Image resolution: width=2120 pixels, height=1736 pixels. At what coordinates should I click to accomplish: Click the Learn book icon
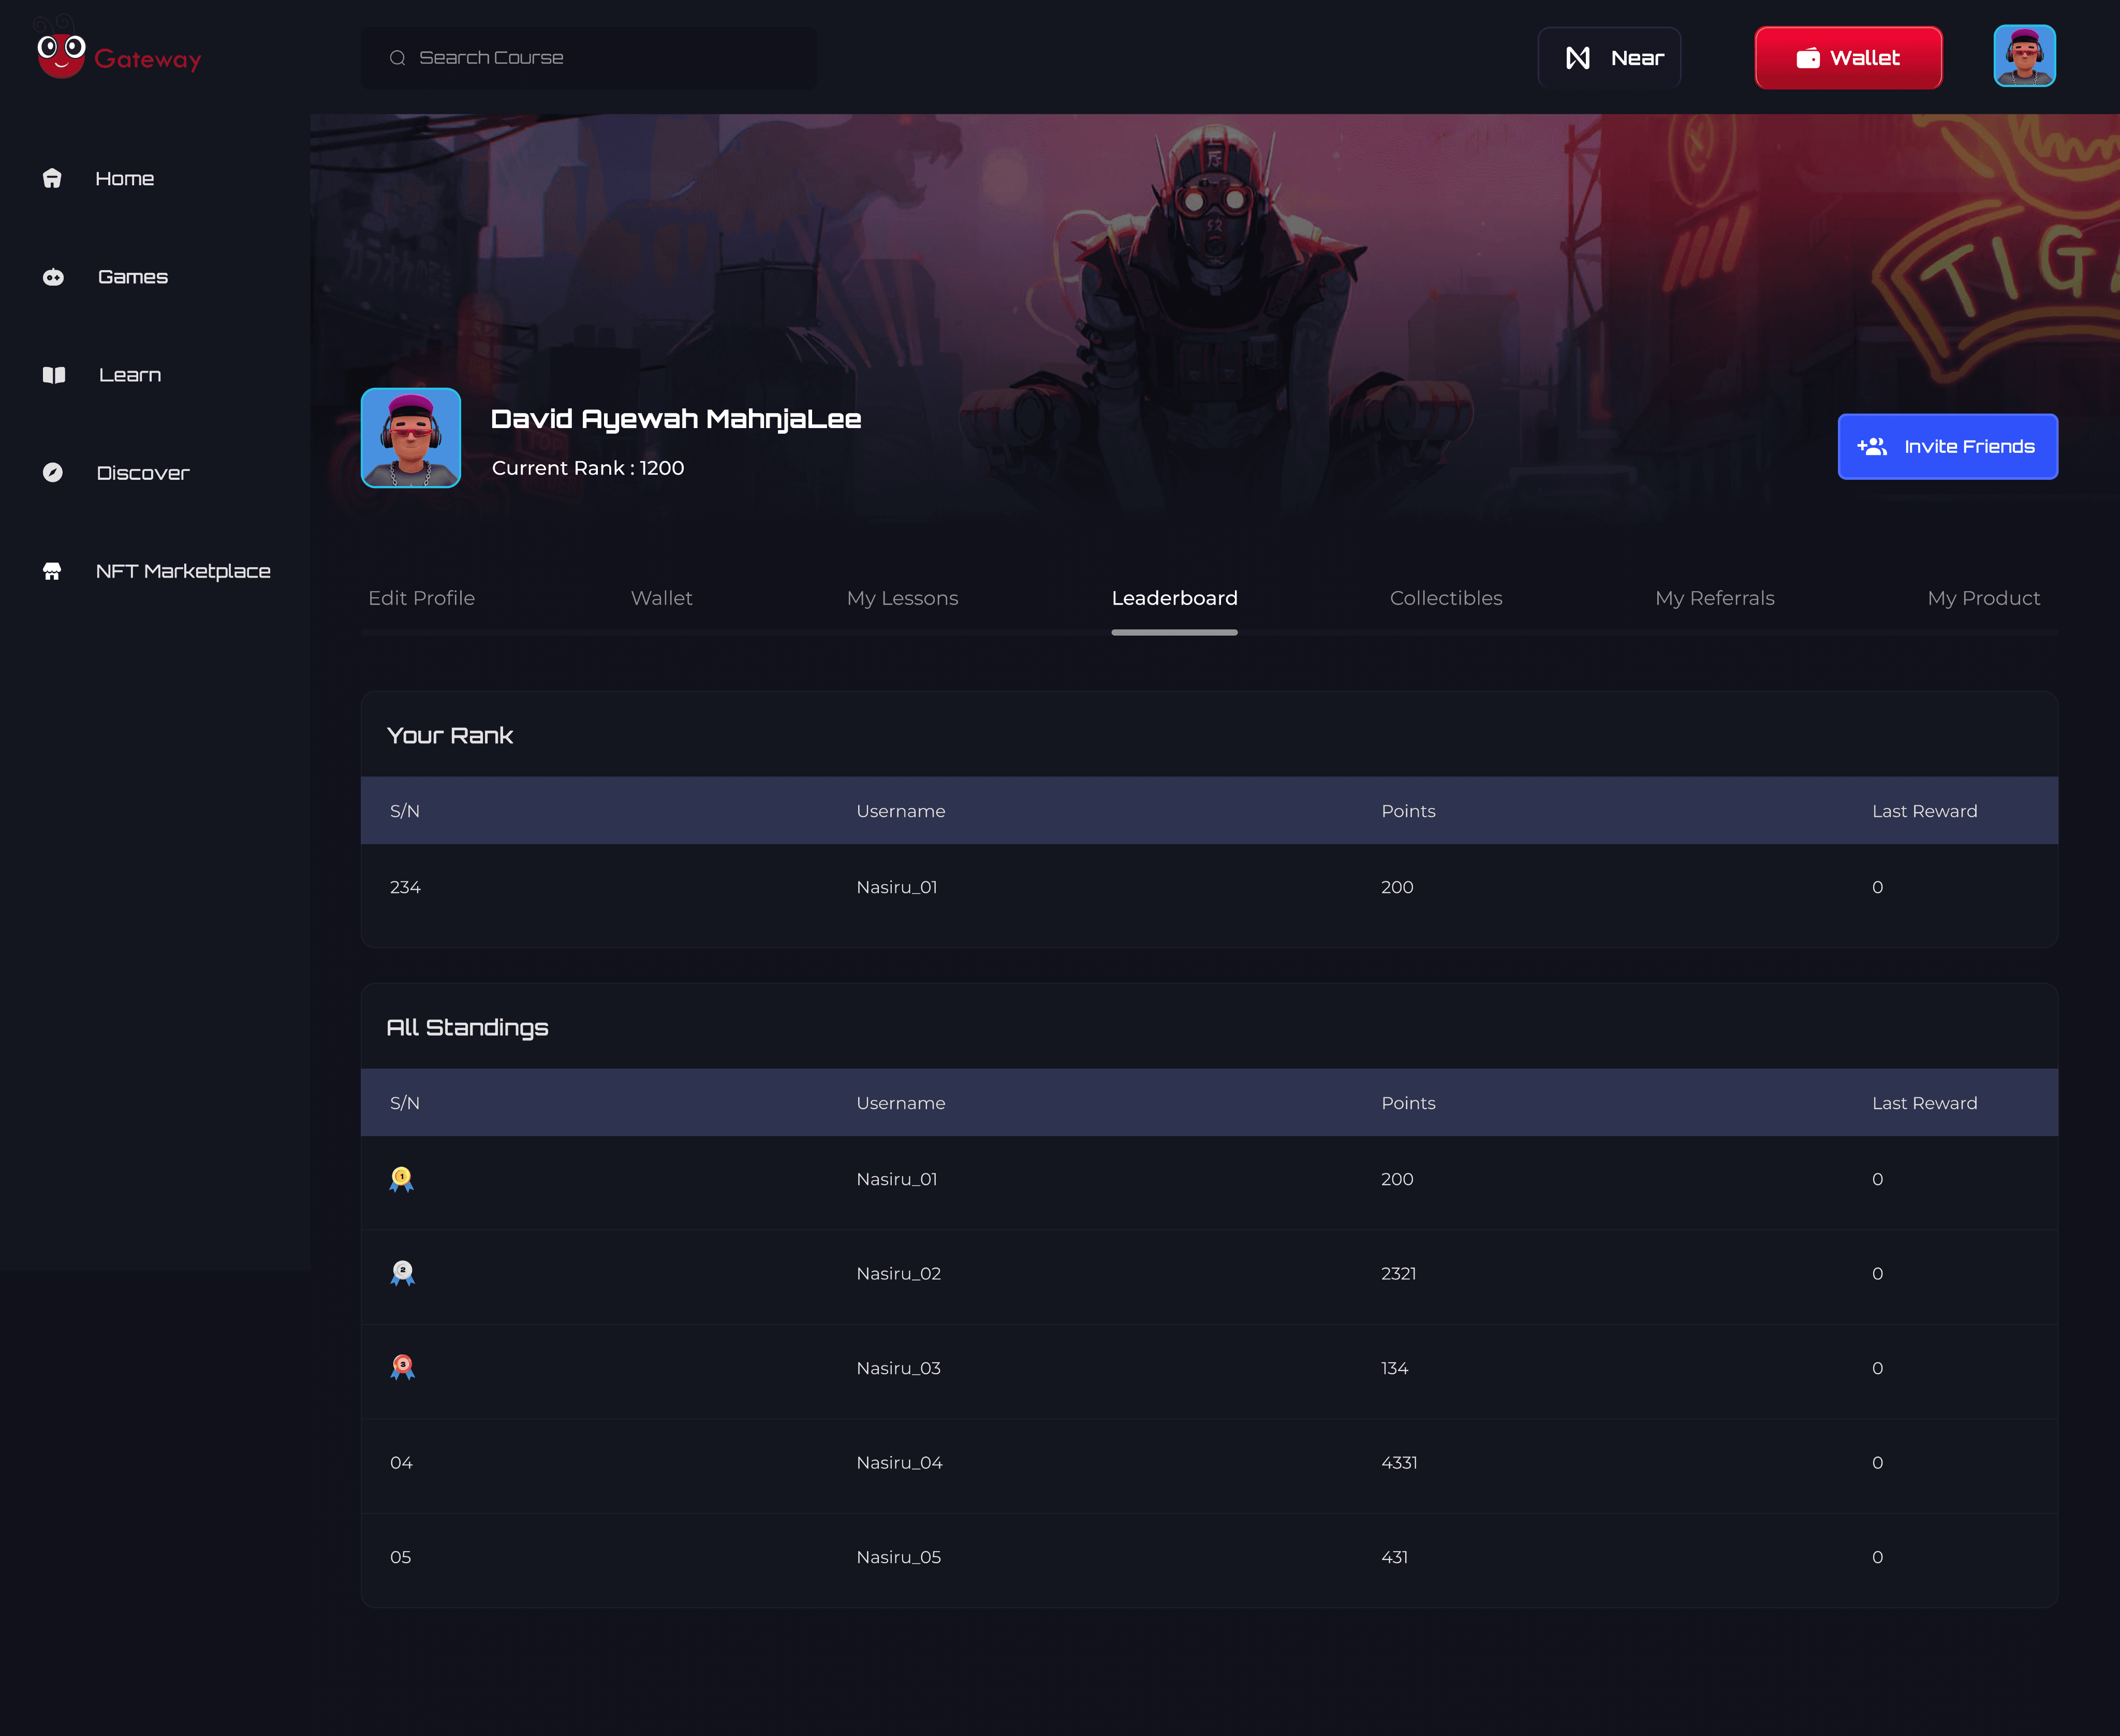pos(54,375)
